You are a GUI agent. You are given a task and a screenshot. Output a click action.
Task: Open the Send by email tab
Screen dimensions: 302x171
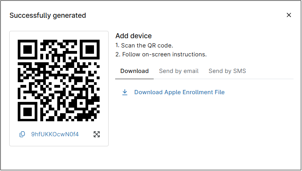pyautogui.click(x=179, y=71)
